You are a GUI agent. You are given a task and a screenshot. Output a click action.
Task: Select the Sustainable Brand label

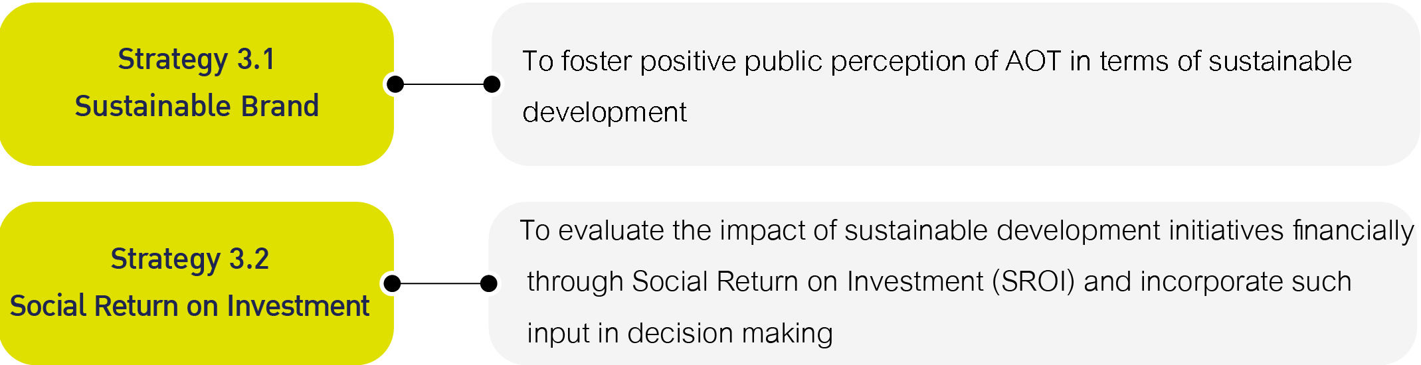197,106
